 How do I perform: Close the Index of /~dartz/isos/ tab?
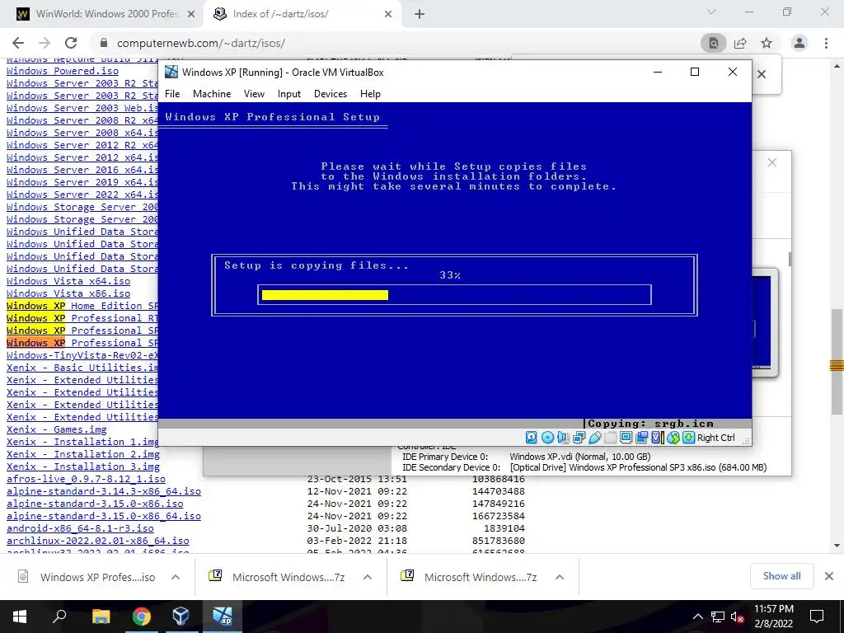[388, 15]
